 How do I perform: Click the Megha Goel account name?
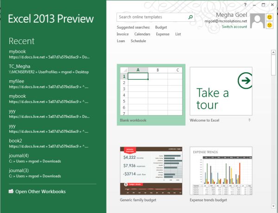pos(232,15)
